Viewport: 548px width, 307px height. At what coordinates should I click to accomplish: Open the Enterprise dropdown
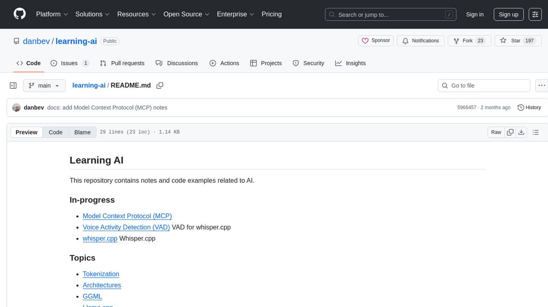[236, 14]
